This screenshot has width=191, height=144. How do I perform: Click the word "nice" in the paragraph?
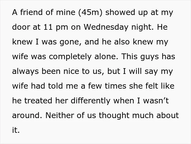click(x=71, y=71)
